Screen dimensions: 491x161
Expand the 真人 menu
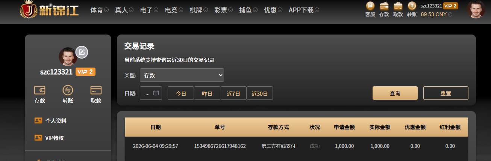coord(124,10)
